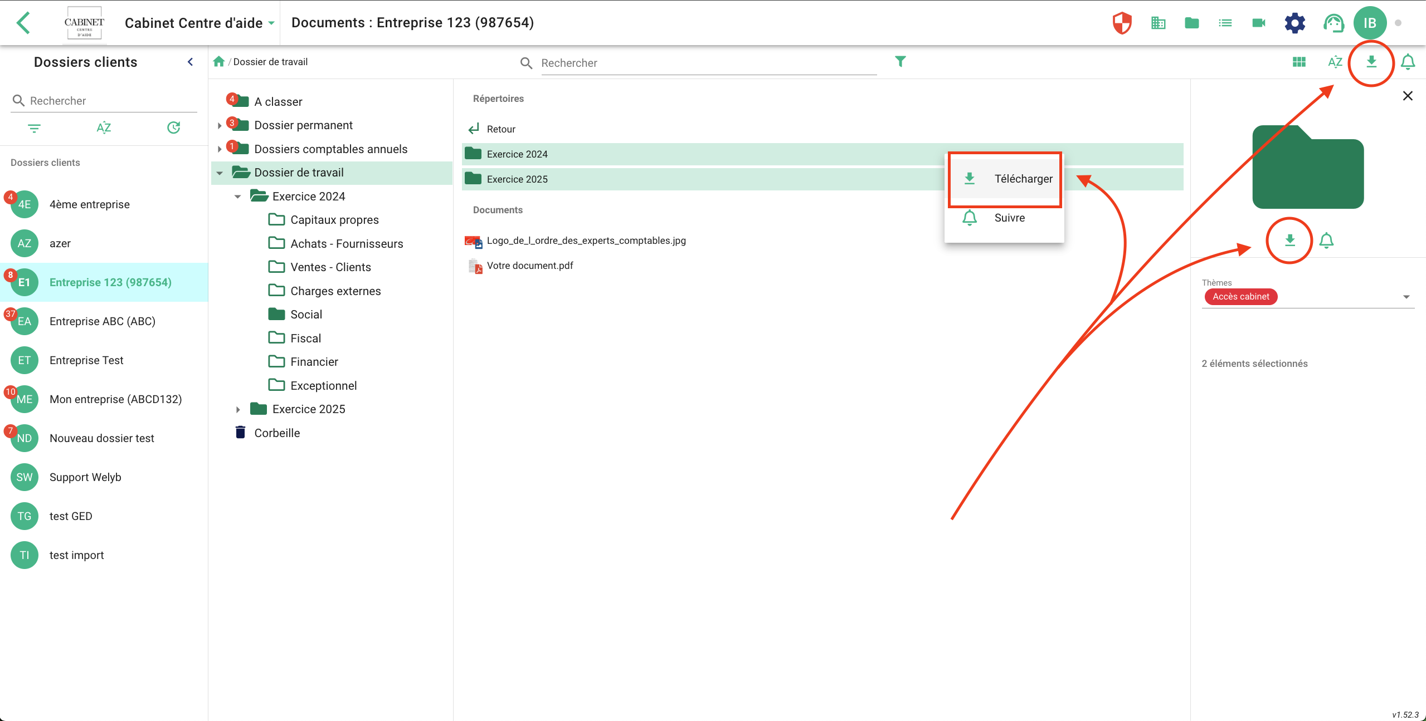Expand Dossier permanent tree node
This screenshot has width=1426, height=721.
pyautogui.click(x=220, y=125)
